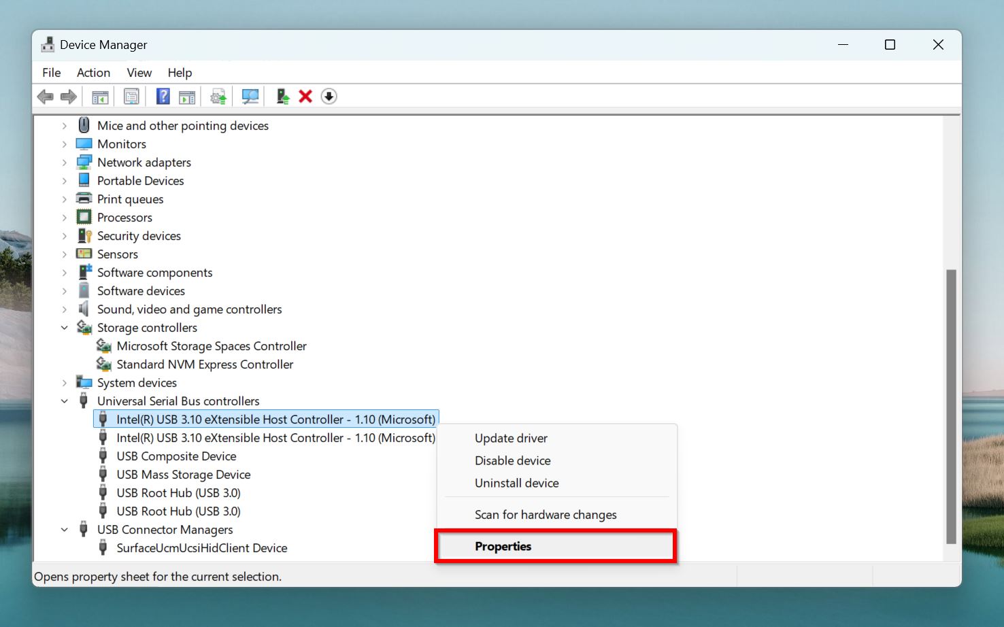Click Scan for hardware changes monitor icon
Viewport: 1004px width, 627px height.
(250, 97)
